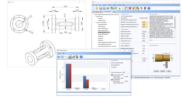Click the Clear button under thumbnail
Image resolution: width=182 pixels, height=102 pixels.
169,71
